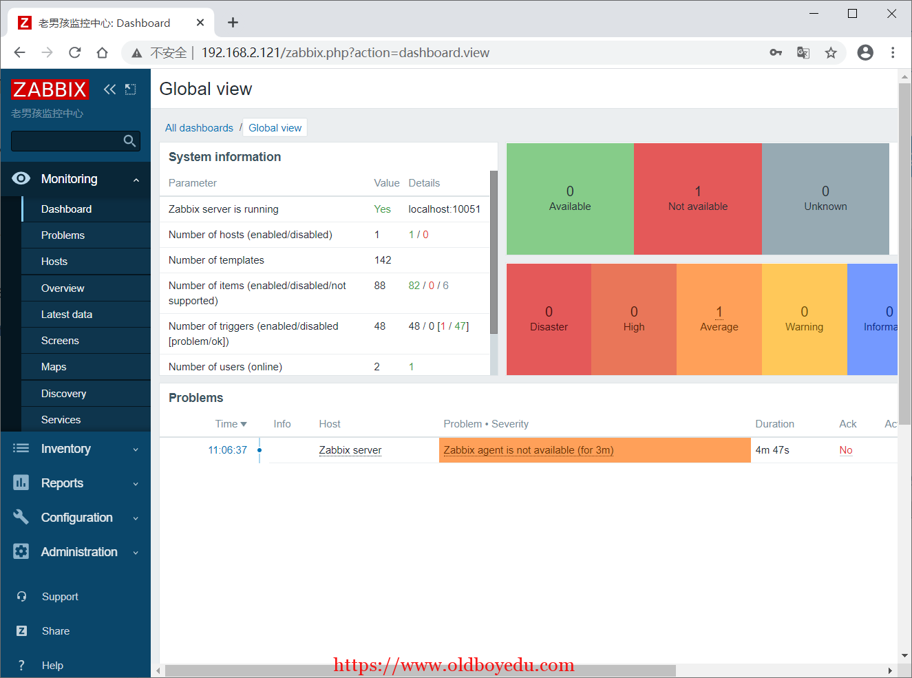Open the browser three-dot menu
This screenshot has height=678, width=912.
point(893,53)
